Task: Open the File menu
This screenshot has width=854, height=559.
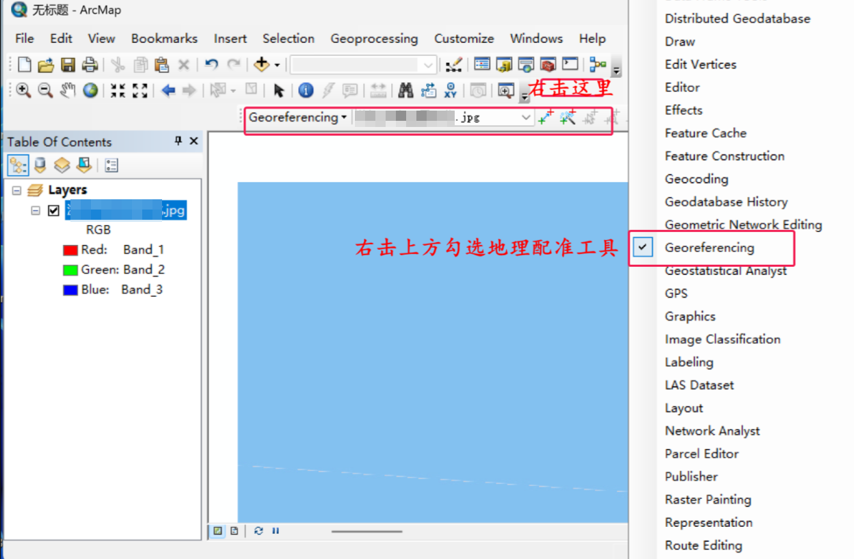Action: [x=25, y=38]
